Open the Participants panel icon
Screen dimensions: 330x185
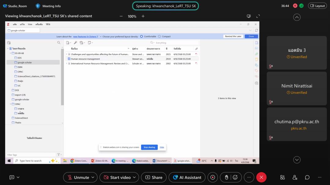295,177
